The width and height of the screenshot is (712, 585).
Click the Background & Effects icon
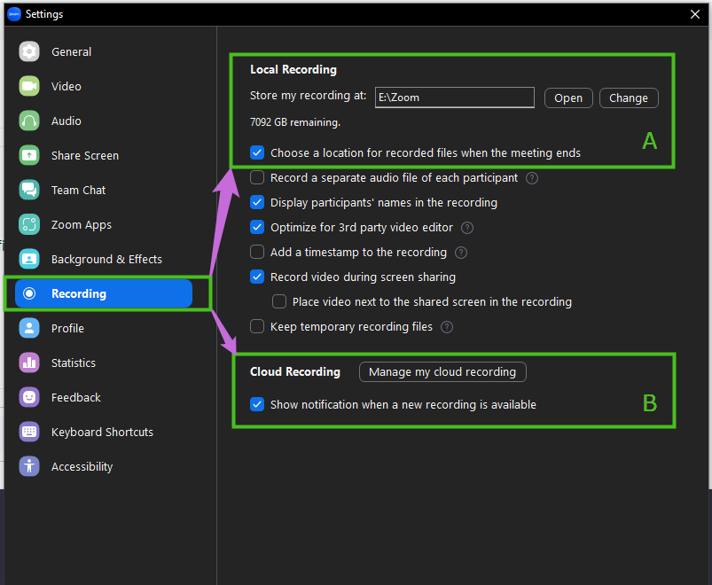click(x=29, y=259)
